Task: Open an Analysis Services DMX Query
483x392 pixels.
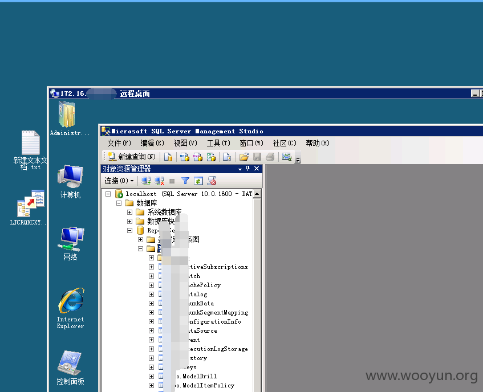Action: point(198,157)
